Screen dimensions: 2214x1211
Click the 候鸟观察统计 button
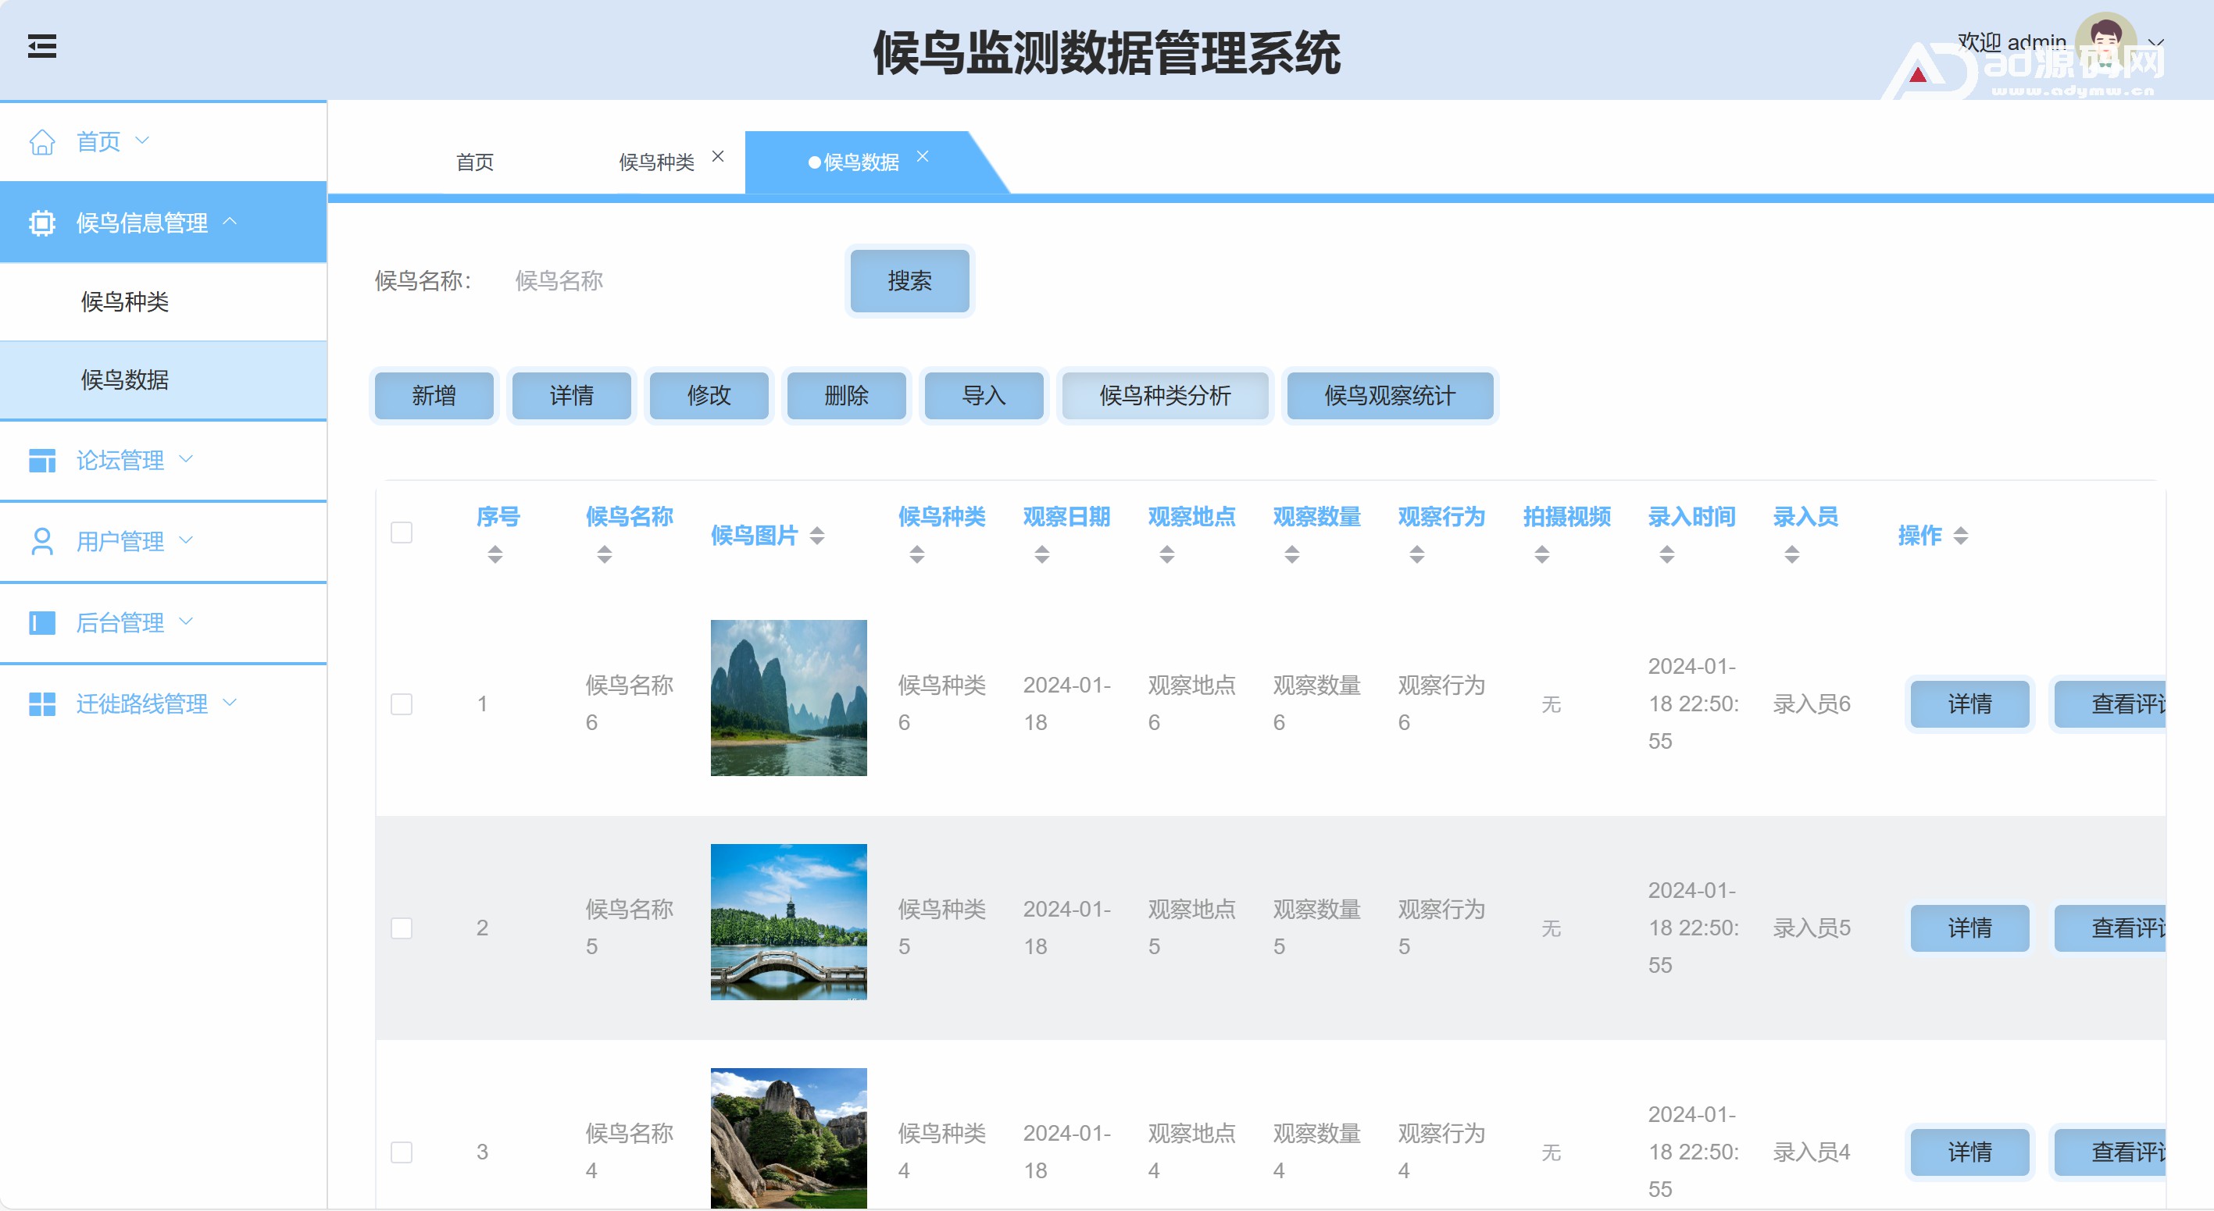click(1389, 396)
